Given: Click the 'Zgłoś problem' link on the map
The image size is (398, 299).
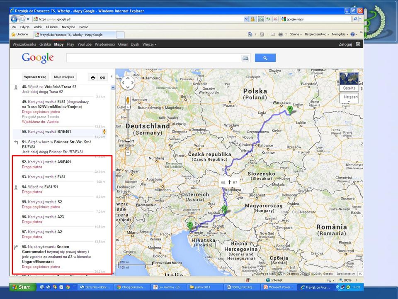Looking at the screenshot, I should click(x=346, y=274).
